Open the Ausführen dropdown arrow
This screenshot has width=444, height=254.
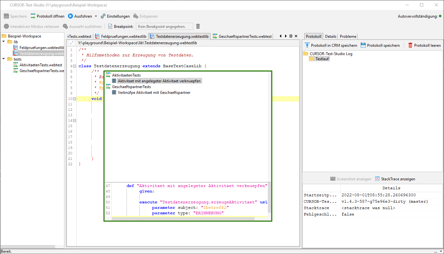click(95, 16)
